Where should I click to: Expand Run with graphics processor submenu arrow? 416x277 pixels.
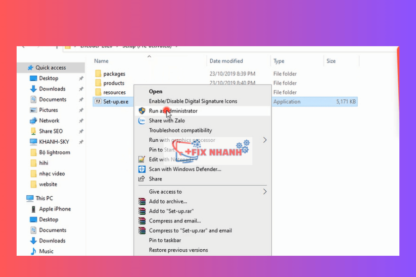[x=265, y=140]
